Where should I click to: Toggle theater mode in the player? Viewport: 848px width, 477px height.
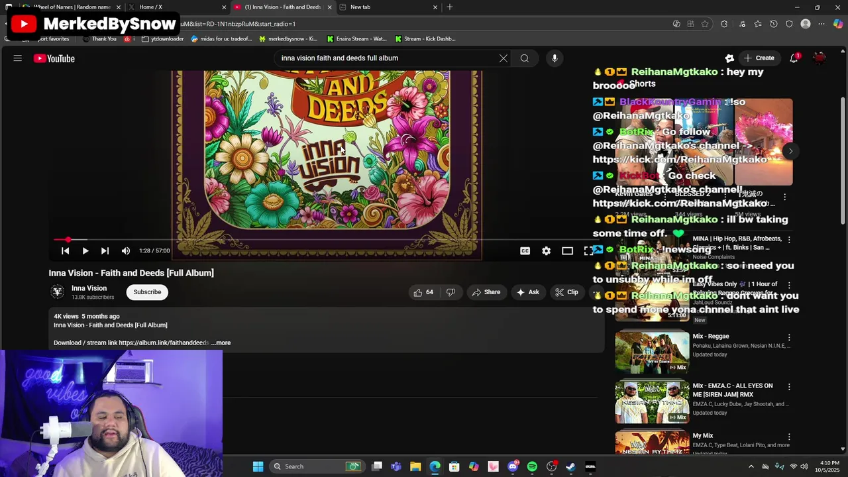[x=567, y=251]
